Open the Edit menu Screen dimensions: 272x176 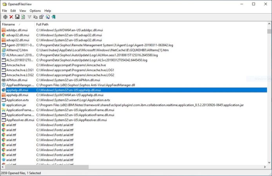[x=13, y=11]
